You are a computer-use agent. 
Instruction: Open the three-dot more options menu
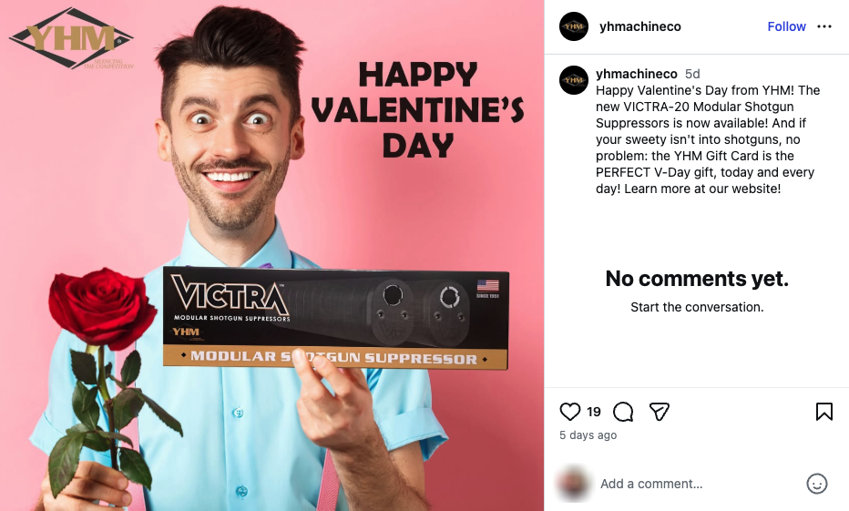tap(824, 26)
